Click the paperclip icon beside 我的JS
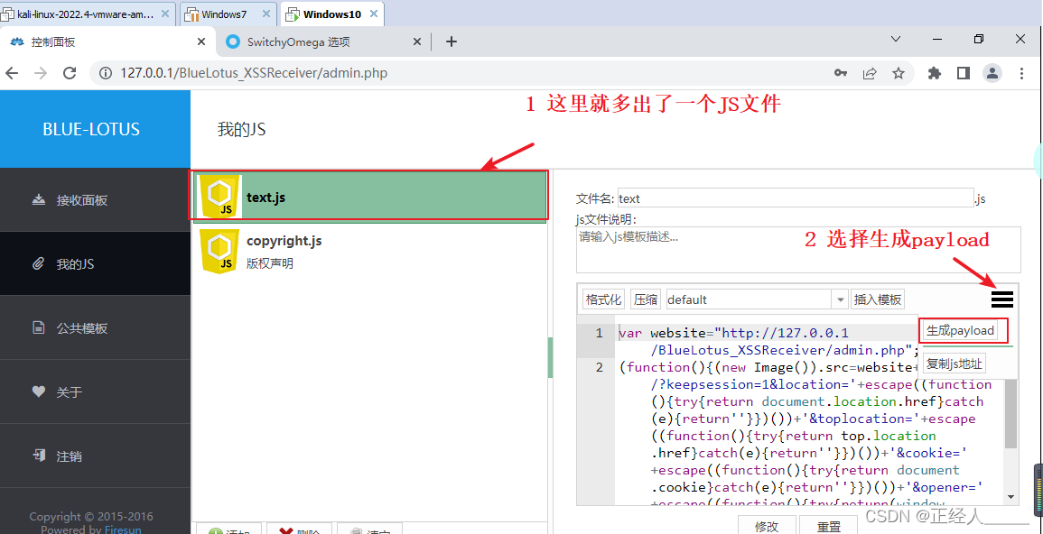Image resolution: width=1043 pixels, height=534 pixels. 39,263
